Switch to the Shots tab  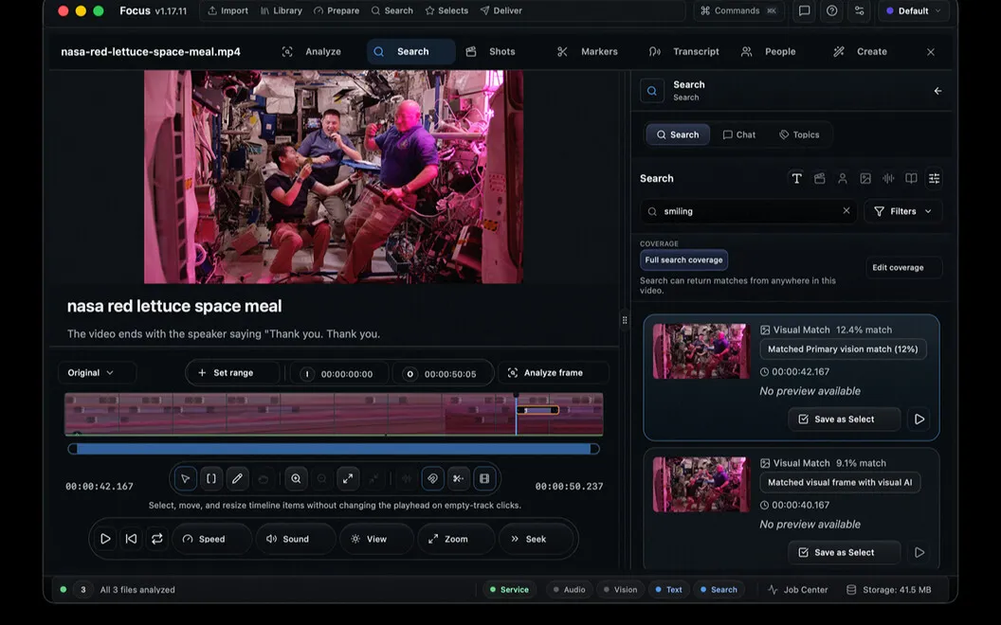pyautogui.click(x=490, y=52)
